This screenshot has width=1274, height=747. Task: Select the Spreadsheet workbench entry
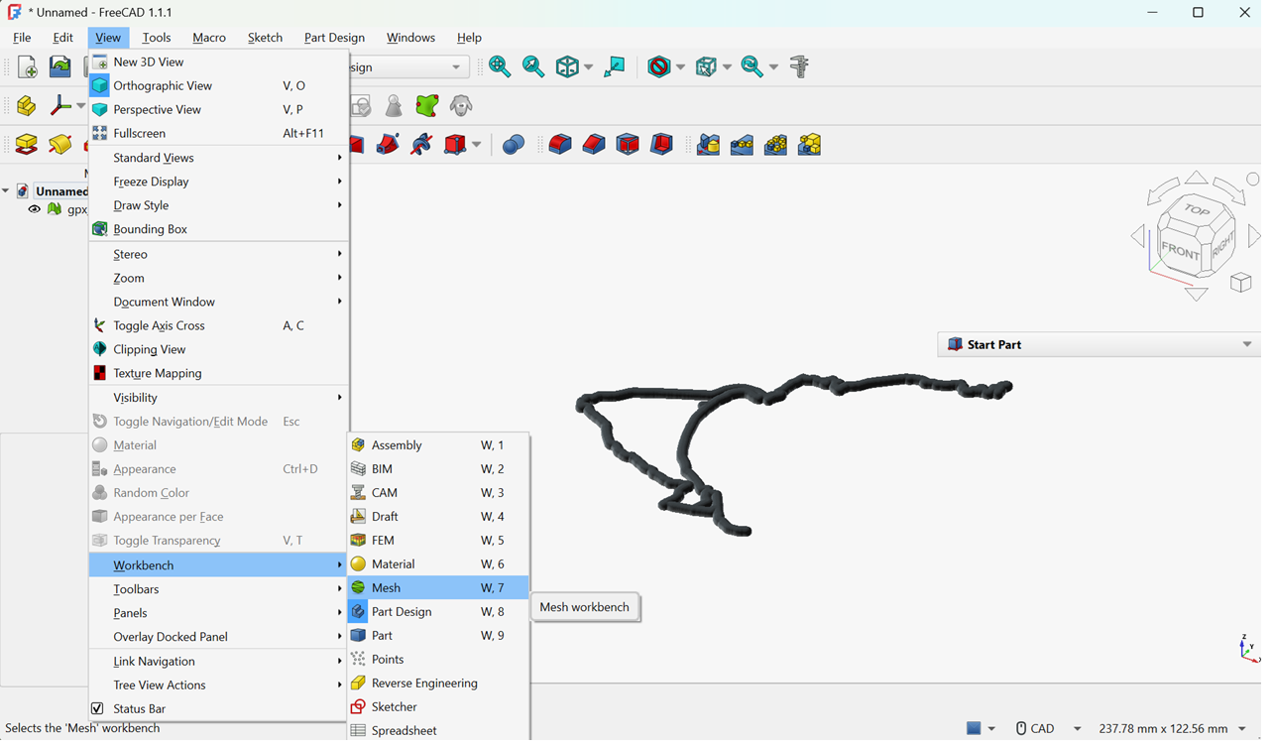[x=438, y=730]
